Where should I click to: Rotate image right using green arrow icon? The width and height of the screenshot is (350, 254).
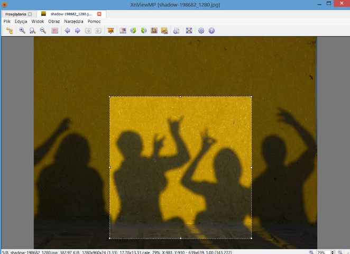(143, 31)
